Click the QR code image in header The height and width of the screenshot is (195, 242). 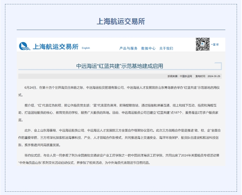(202, 44)
